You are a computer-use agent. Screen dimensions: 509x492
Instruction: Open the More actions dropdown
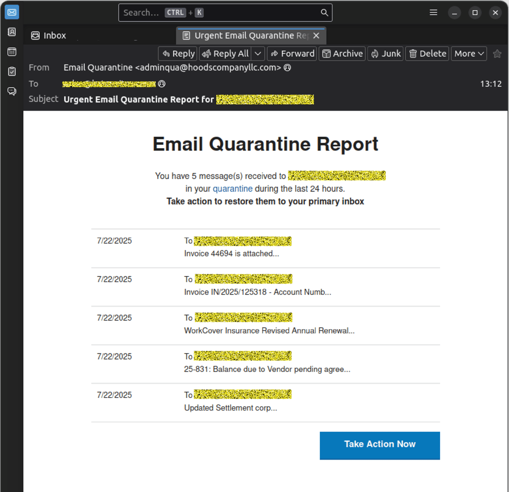coord(468,53)
